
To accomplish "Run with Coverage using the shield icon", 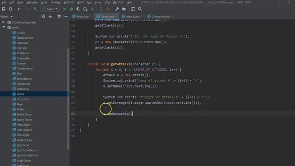I will coord(78,9).
